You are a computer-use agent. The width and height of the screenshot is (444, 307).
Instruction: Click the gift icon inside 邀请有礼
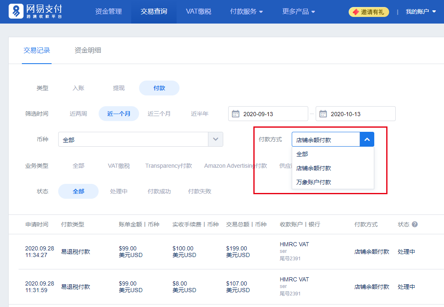click(x=355, y=12)
